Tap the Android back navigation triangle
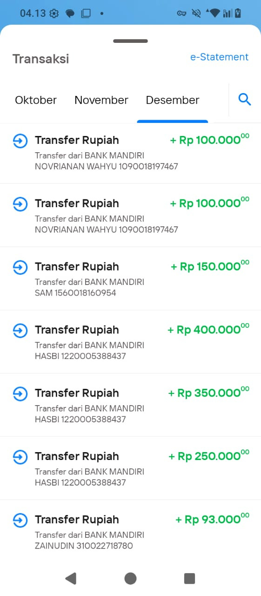The image size is (261, 596). point(71,578)
